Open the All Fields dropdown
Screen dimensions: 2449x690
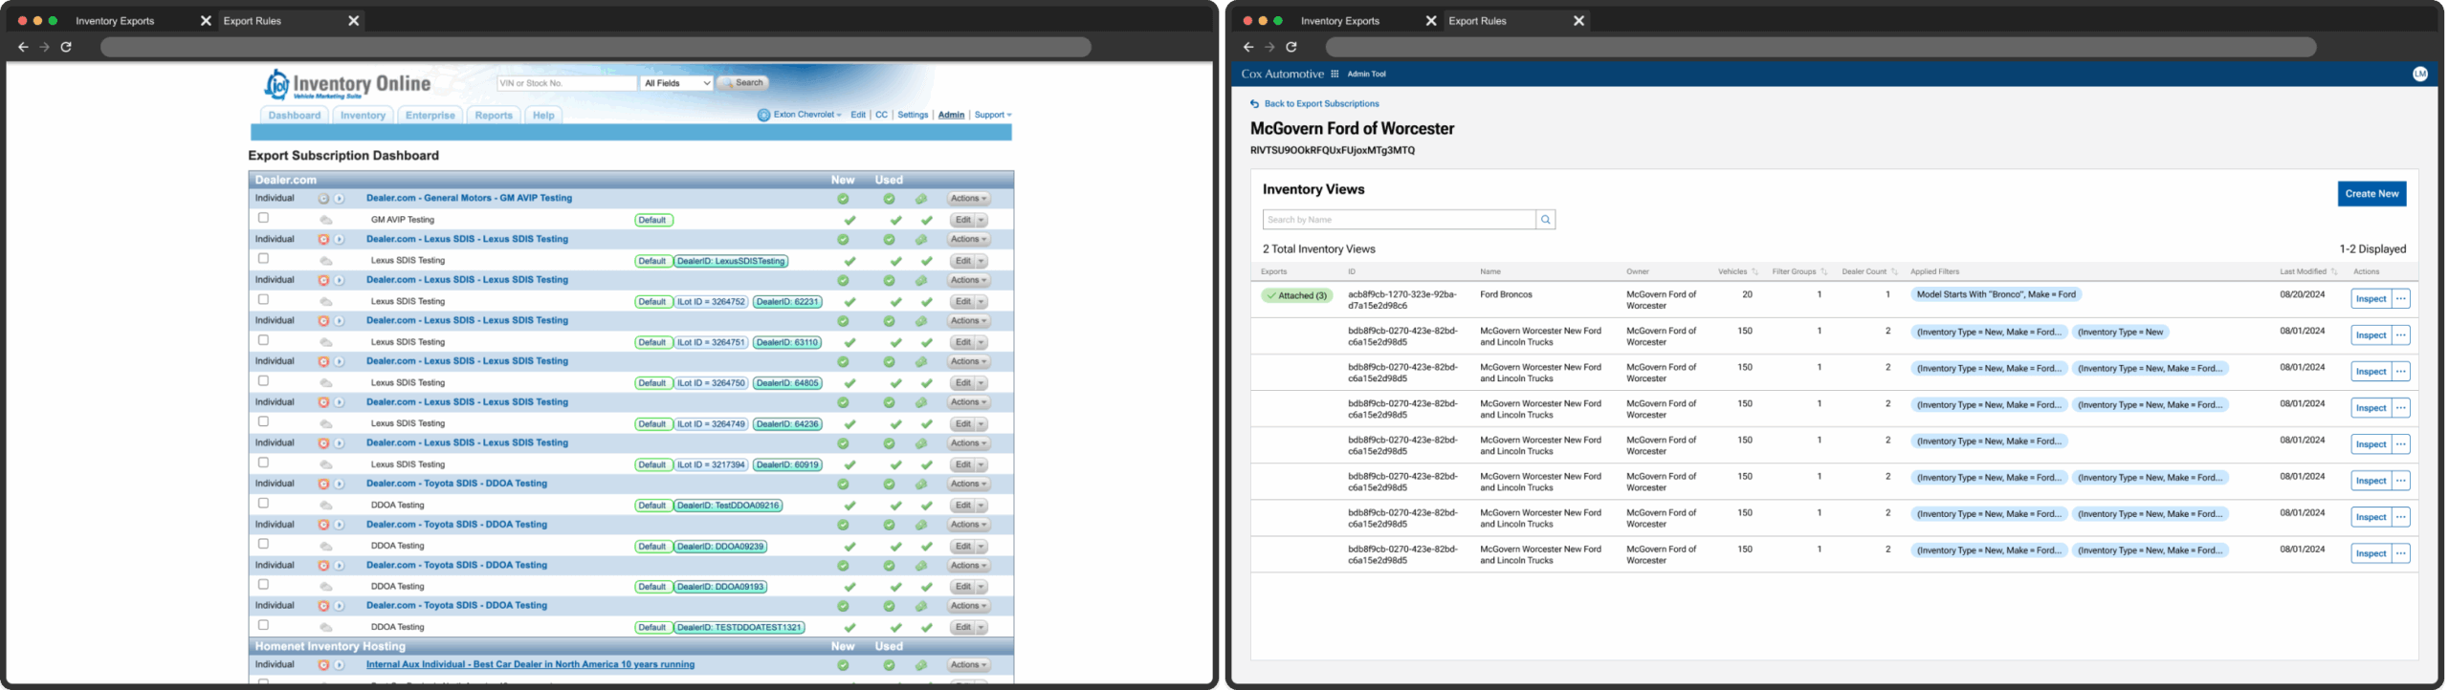click(677, 83)
